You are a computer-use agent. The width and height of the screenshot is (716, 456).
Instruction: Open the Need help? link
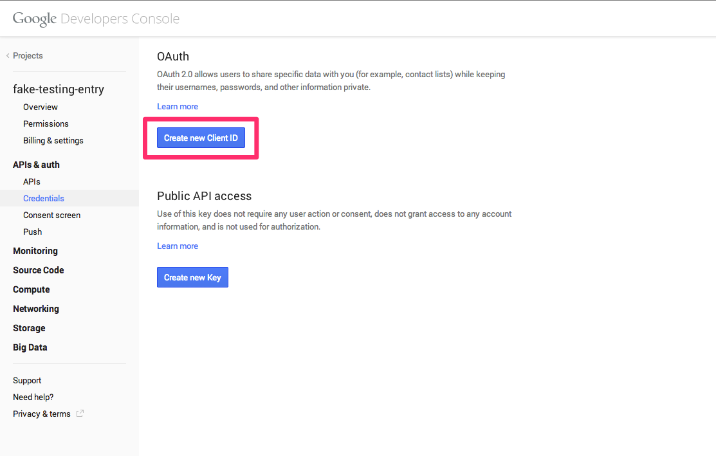[x=33, y=397]
